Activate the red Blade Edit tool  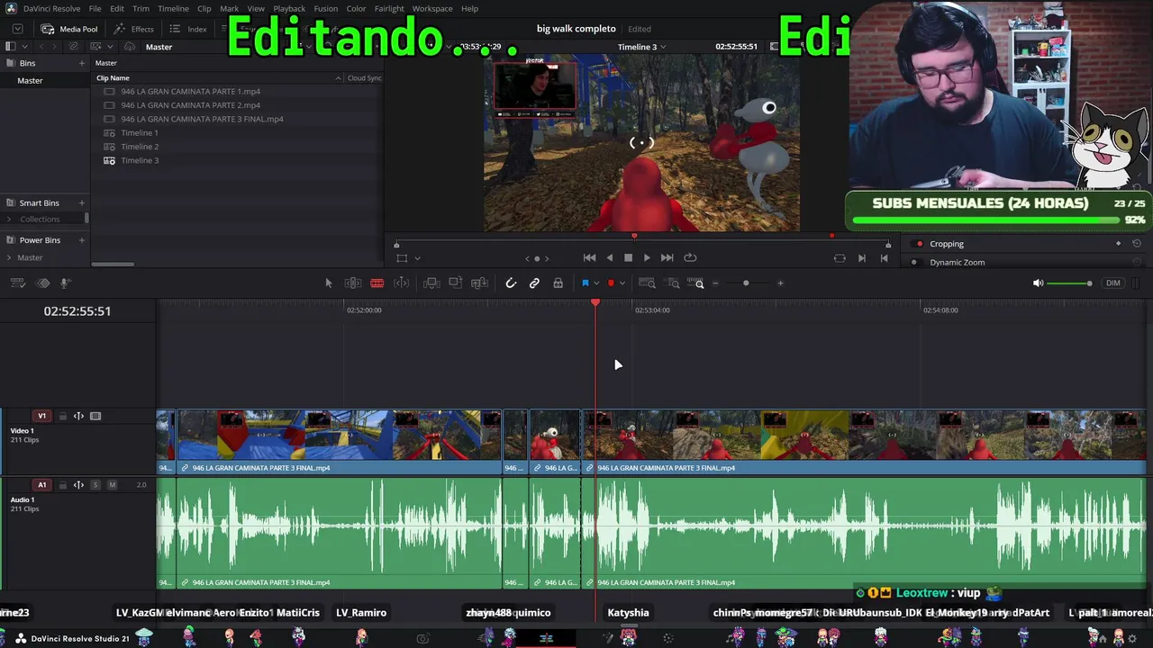click(x=377, y=283)
